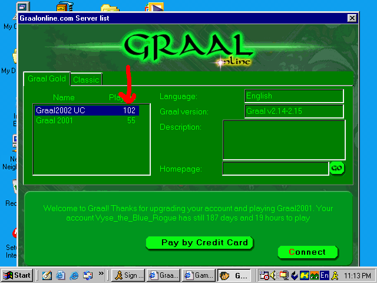The width and height of the screenshot is (377, 283).
Task: Click the AIM running man tray icon
Action: 335,275
